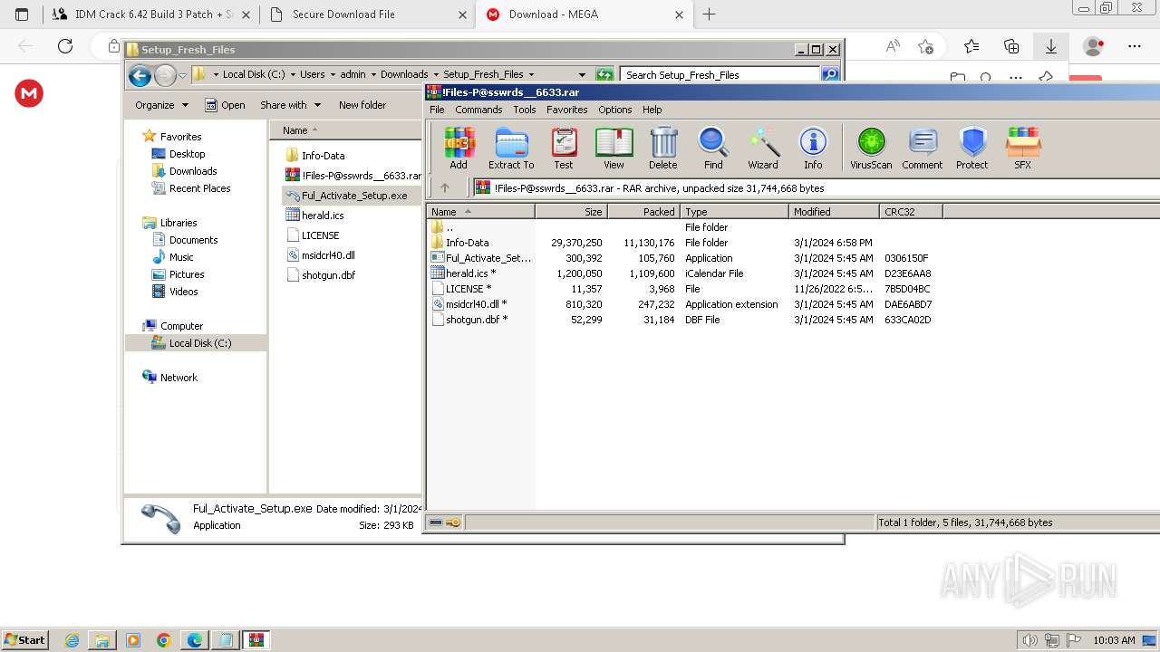Click the Start button
Image resolution: width=1160 pixels, height=652 pixels.
24,640
